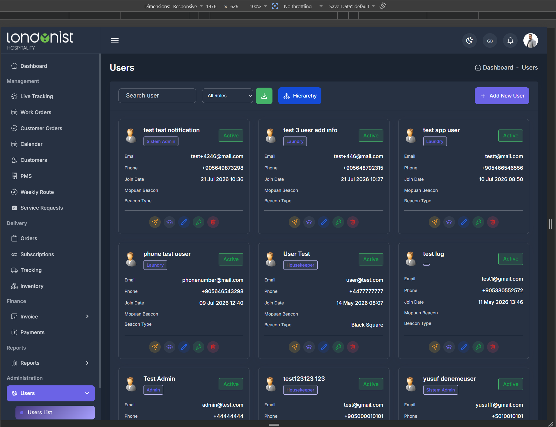Edit user phone test ueser

click(x=184, y=347)
